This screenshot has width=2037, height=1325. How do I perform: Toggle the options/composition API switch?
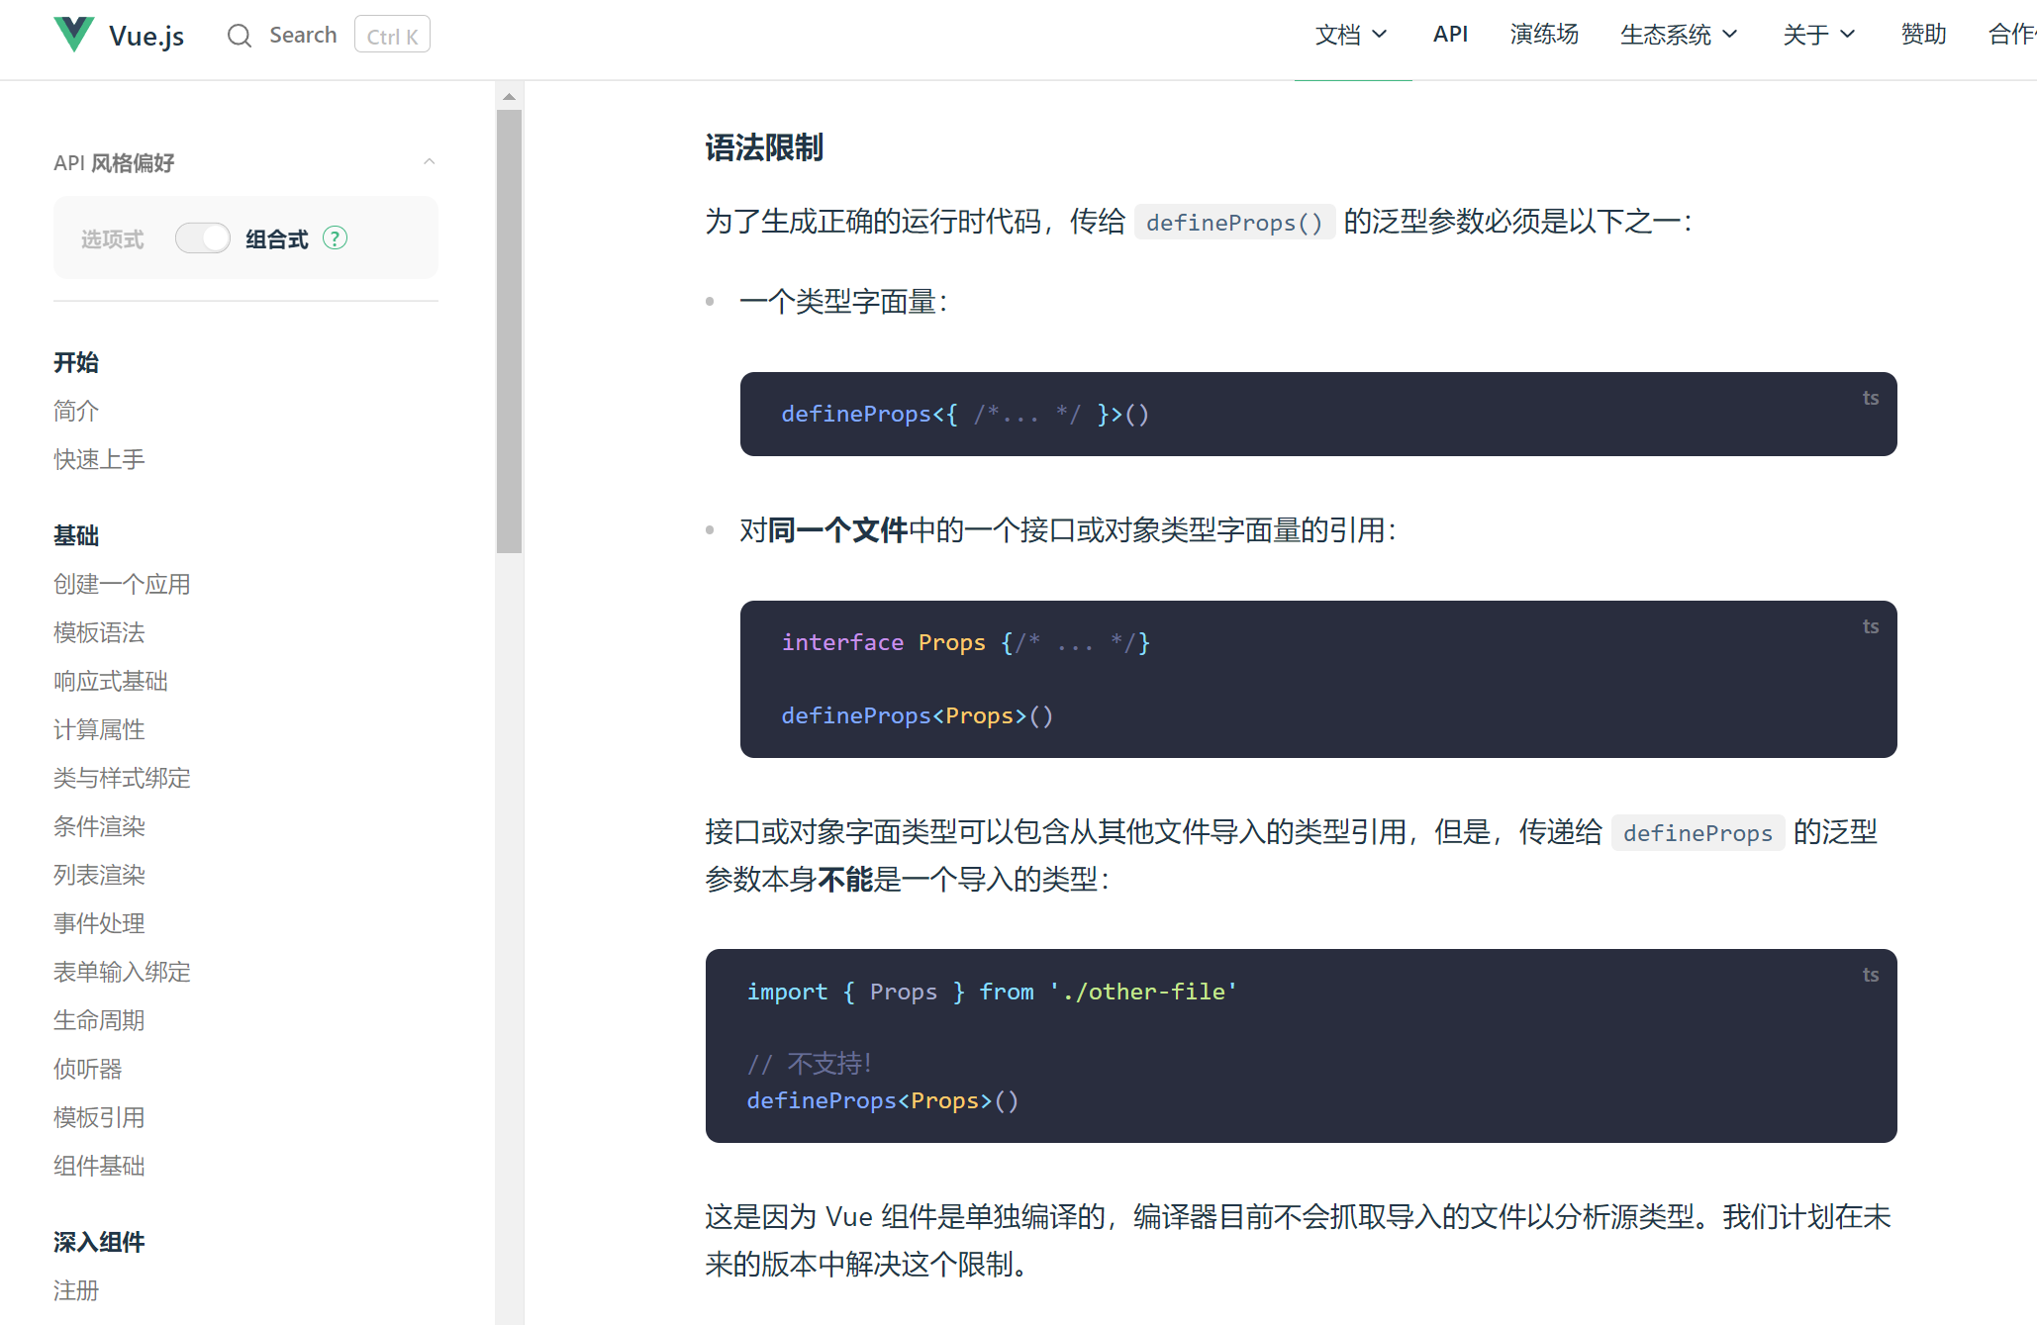point(203,238)
